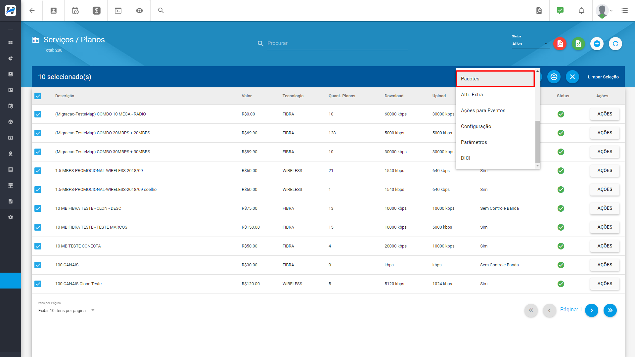The width and height of the screenshot is (635, 357).
Task: Jump to last page
Action: click(610, 310)
